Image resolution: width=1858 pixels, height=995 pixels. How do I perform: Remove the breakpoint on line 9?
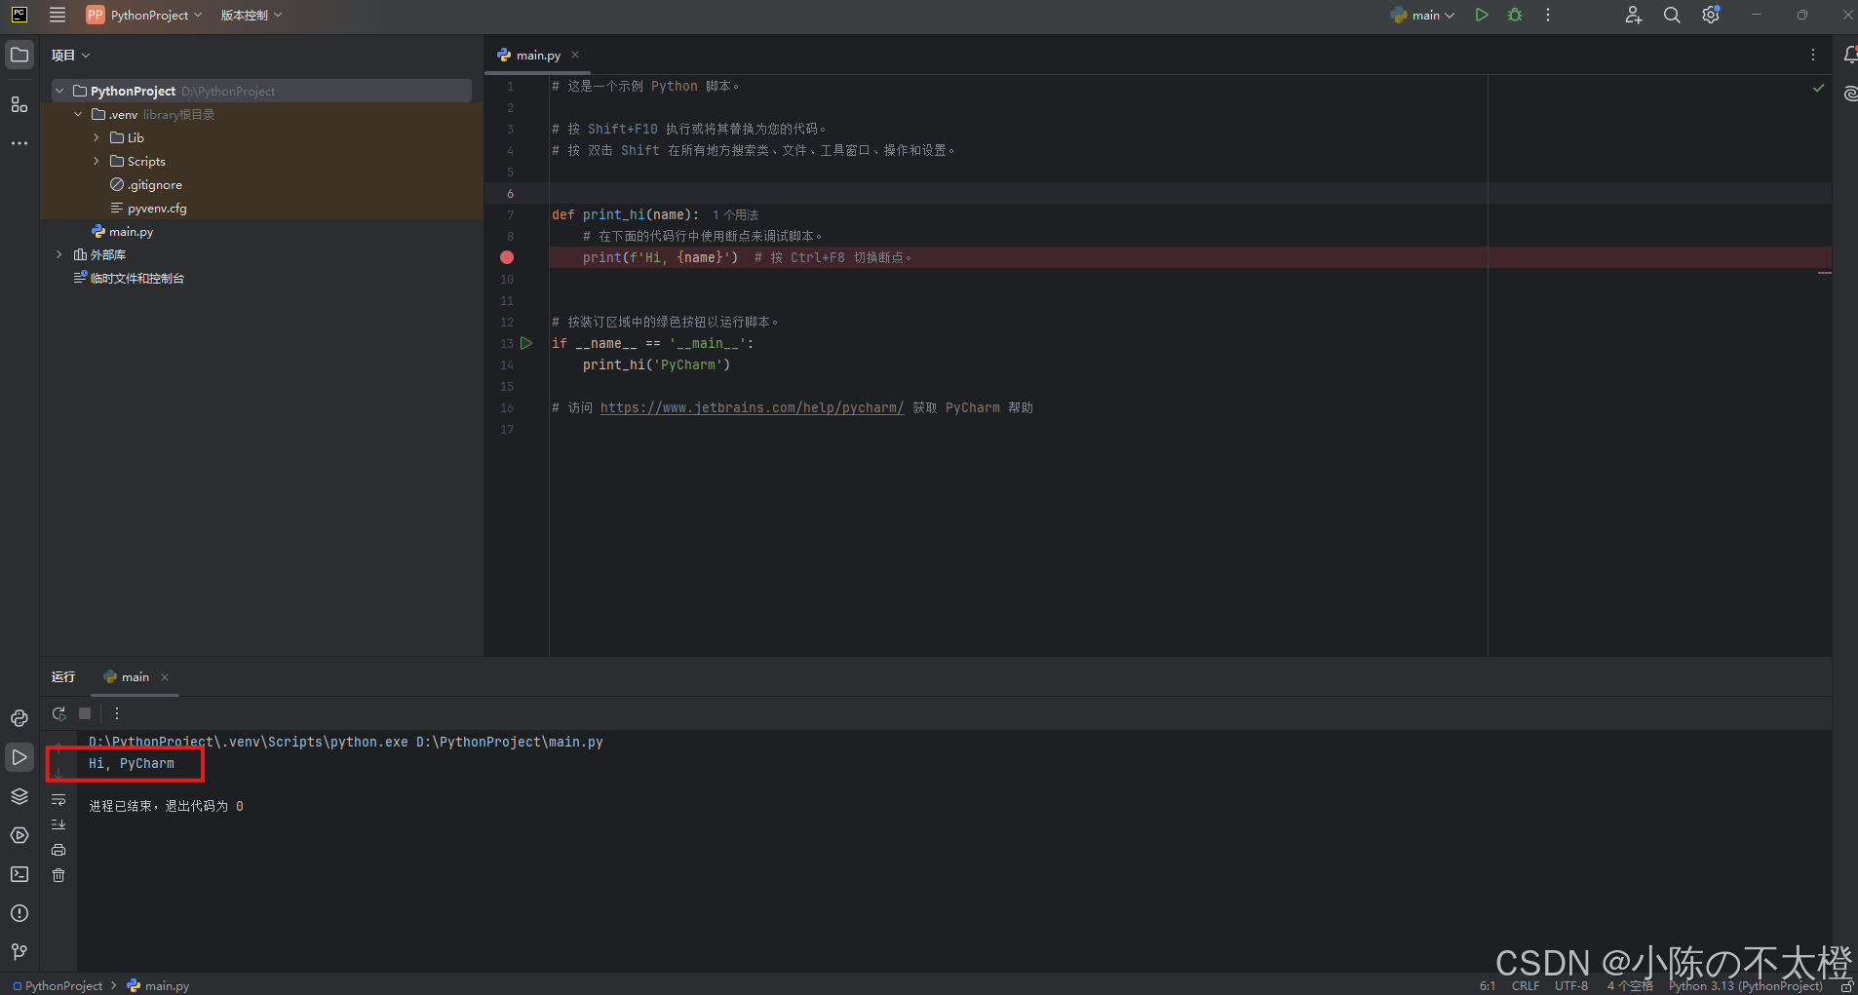point(507,257)
